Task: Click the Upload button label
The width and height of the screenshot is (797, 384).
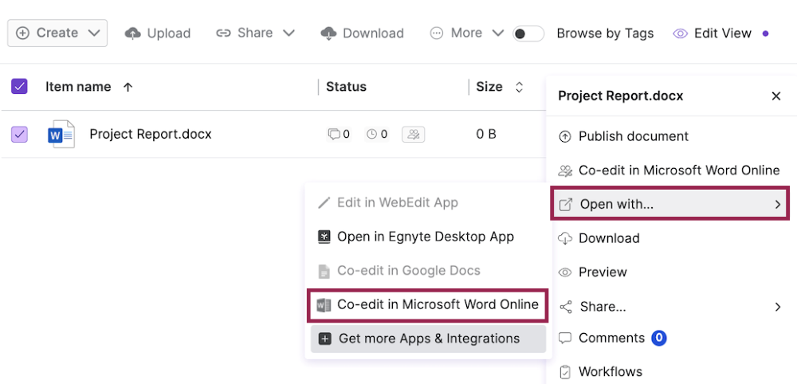Action: pyautogui.click(x=169, y=33)
